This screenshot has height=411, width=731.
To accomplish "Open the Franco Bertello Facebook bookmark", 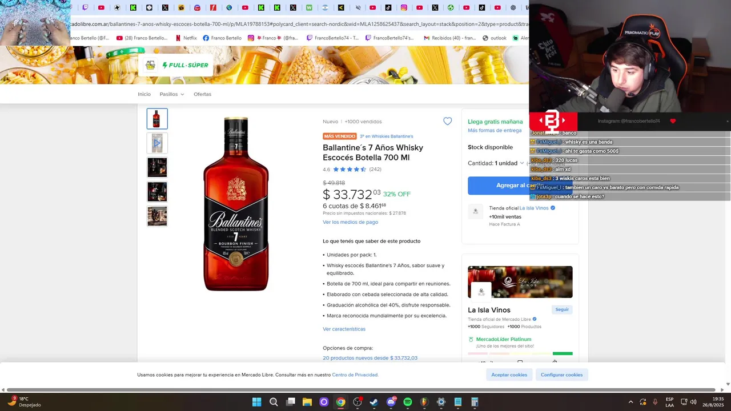I will [222, 38].
